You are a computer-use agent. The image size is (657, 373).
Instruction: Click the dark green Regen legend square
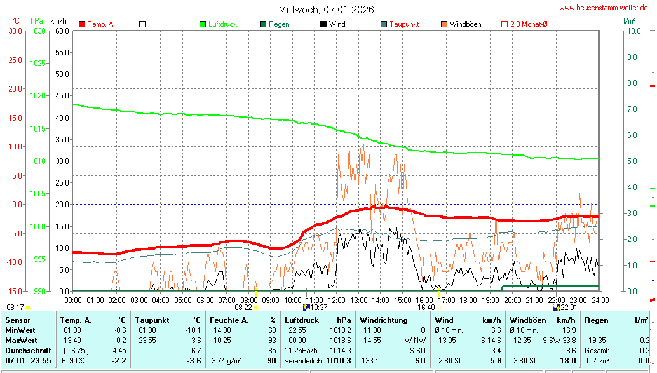tap(263, 24)
